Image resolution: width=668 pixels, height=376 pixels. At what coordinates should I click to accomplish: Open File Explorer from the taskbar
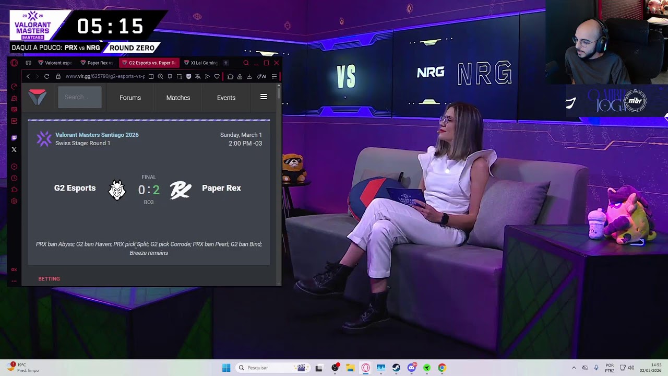pyautogui.click(x=350, y=368)
